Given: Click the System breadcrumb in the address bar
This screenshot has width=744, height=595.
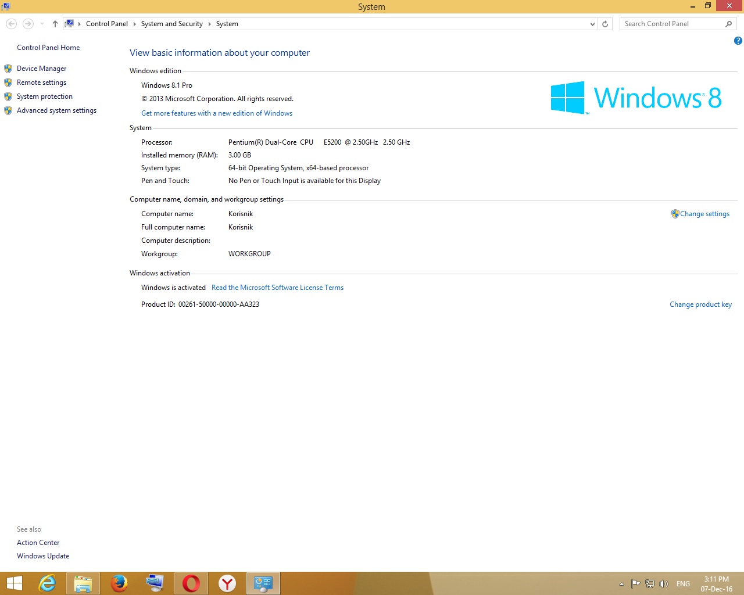Looking at the screenshot, I should click(227, 24).
